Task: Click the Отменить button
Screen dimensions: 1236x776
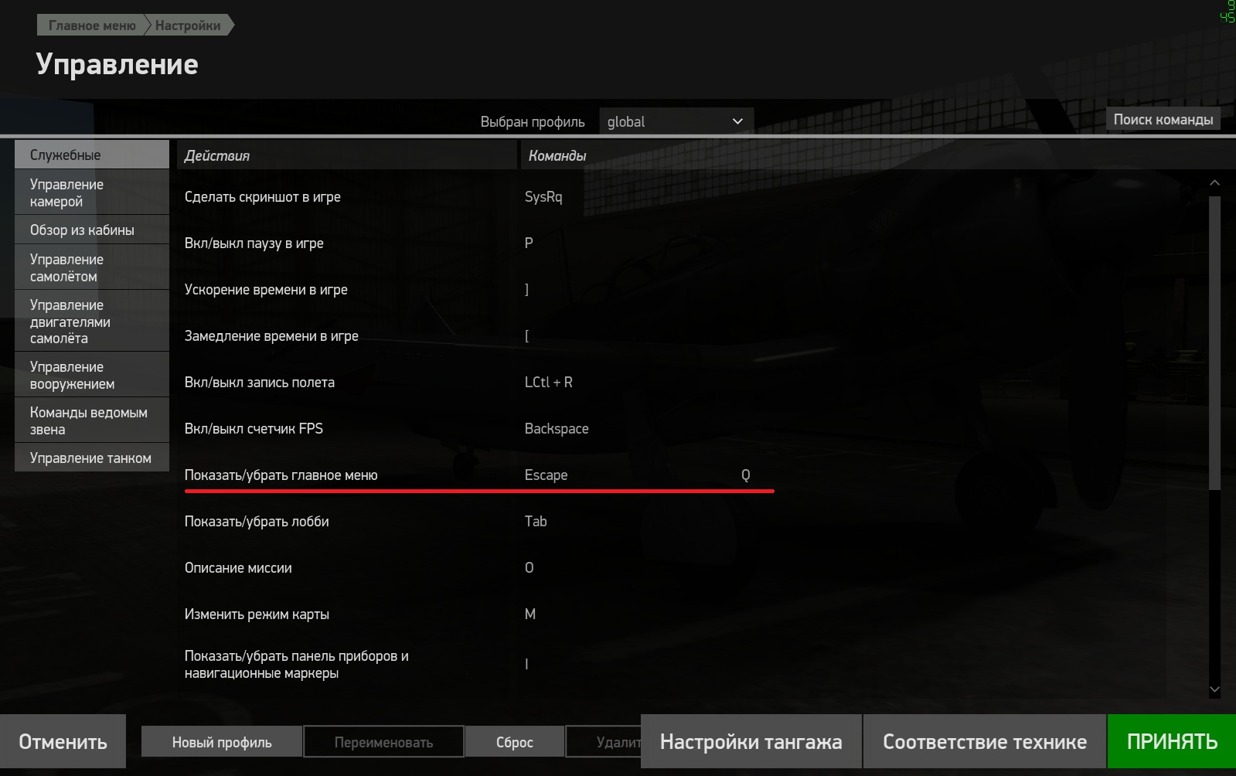Action: coord(63,741)
